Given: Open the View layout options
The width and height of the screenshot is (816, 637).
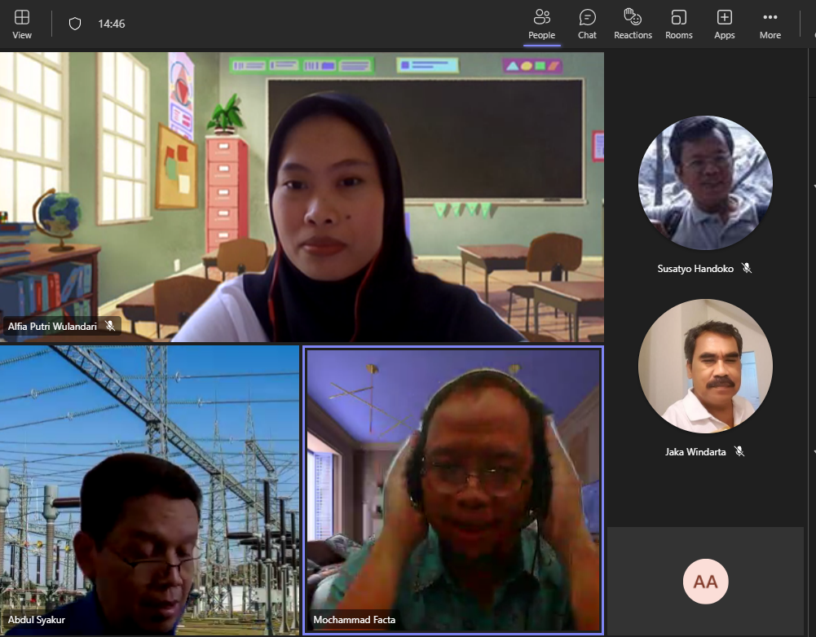Looking at the screenshot, I should [22, 24].
